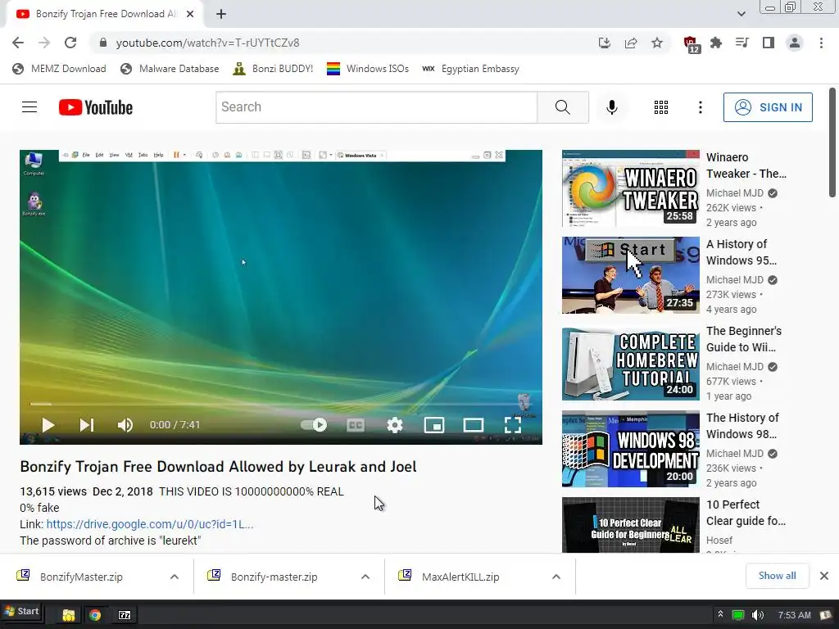The image size is (839, 629).
Task: Click the browser back arrow
Action: [18, 43]
